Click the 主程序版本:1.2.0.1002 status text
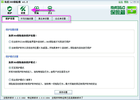Viewport: 140px width, 100px height. pos(15,98)
